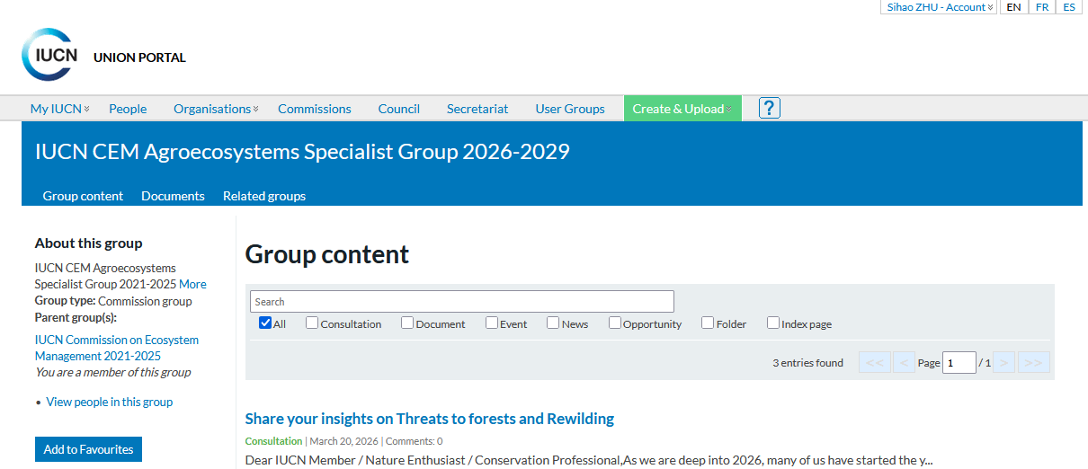Tick the Document filter checkbox

[407, 323]
